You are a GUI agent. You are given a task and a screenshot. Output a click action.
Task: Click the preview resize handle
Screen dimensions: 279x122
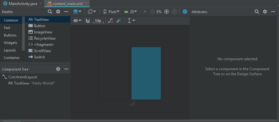tap(132, 104)
